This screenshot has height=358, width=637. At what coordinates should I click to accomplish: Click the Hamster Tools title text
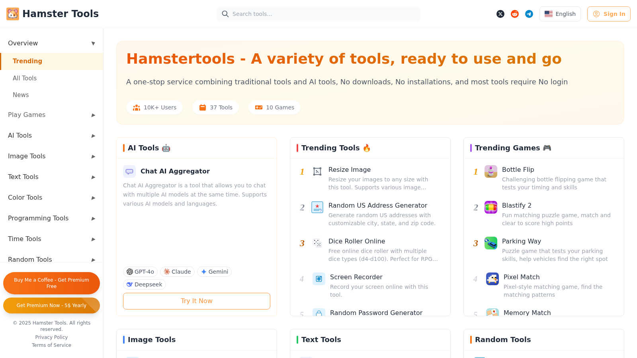pos(61,14)
